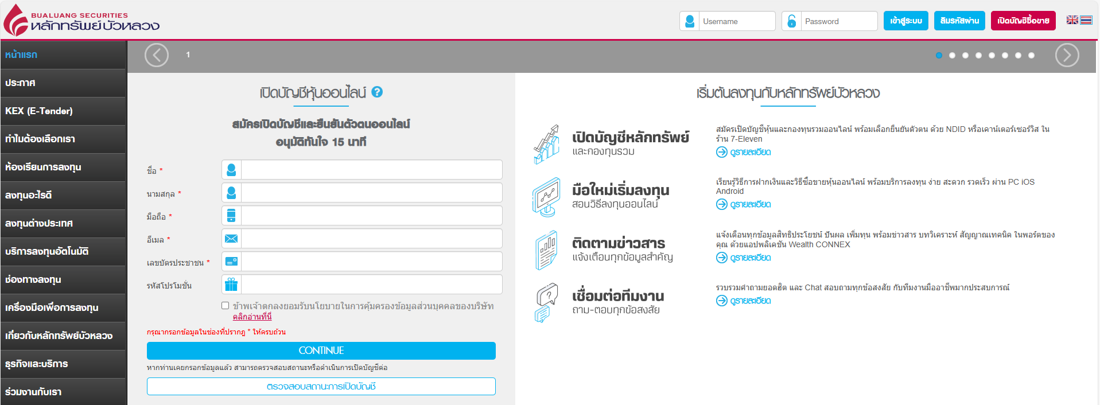Open เกี่ยวกับหลักทรัพย์บัวหลวง sidebar item
The height and width of the screenshot is (405, 1100).
pyautogui.click(x=63, y=336)
